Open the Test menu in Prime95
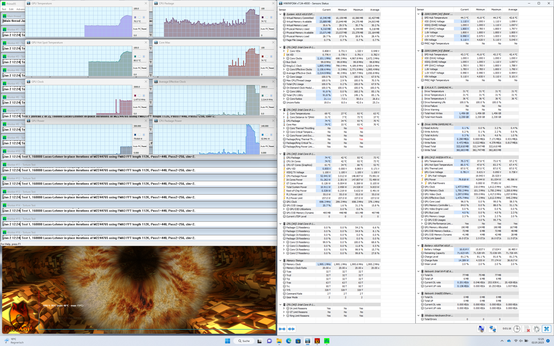Image resolution: width=554 pixels, height=346 pixels. [x=4, y=9]
